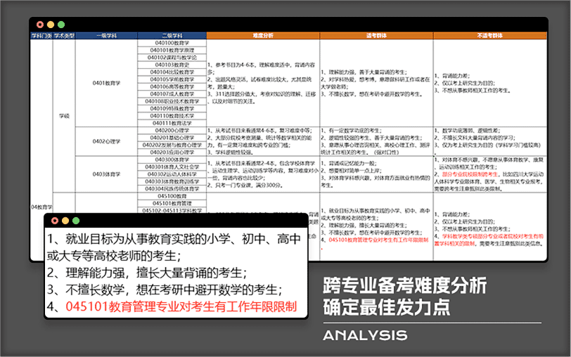Viewport: 571px width, 357px height.
Task: Maximize the spreadsheet window using the green button
Action: [x=60, y=25]
